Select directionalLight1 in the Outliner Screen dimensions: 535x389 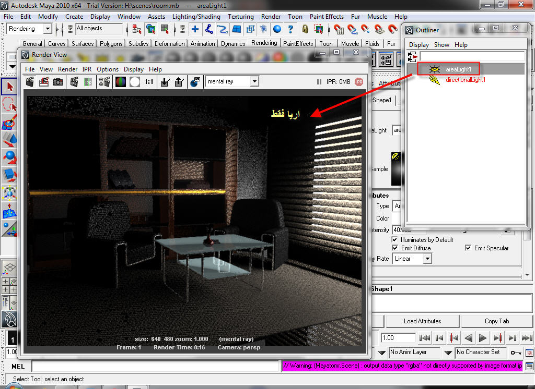(x=466, y=80)
